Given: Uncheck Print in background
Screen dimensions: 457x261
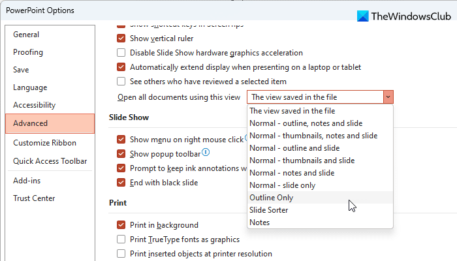Looking at the screenshot, I should pos(121,225).
